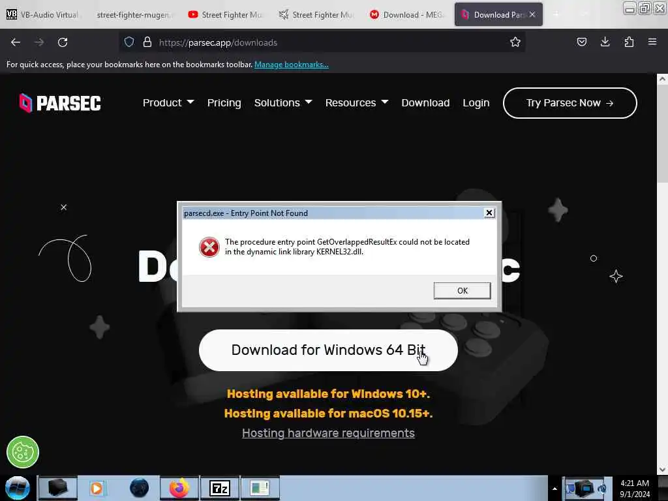Open Manage bookmarks link
Screen dimensions: 668x501
292,65
